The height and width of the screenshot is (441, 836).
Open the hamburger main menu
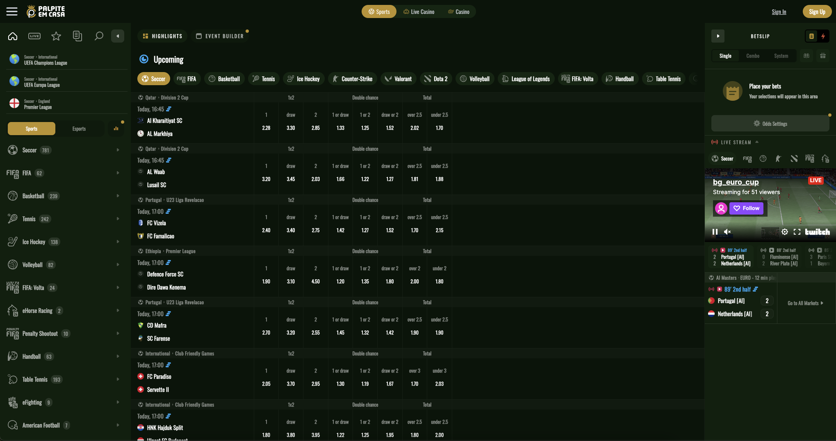point(12,11)
